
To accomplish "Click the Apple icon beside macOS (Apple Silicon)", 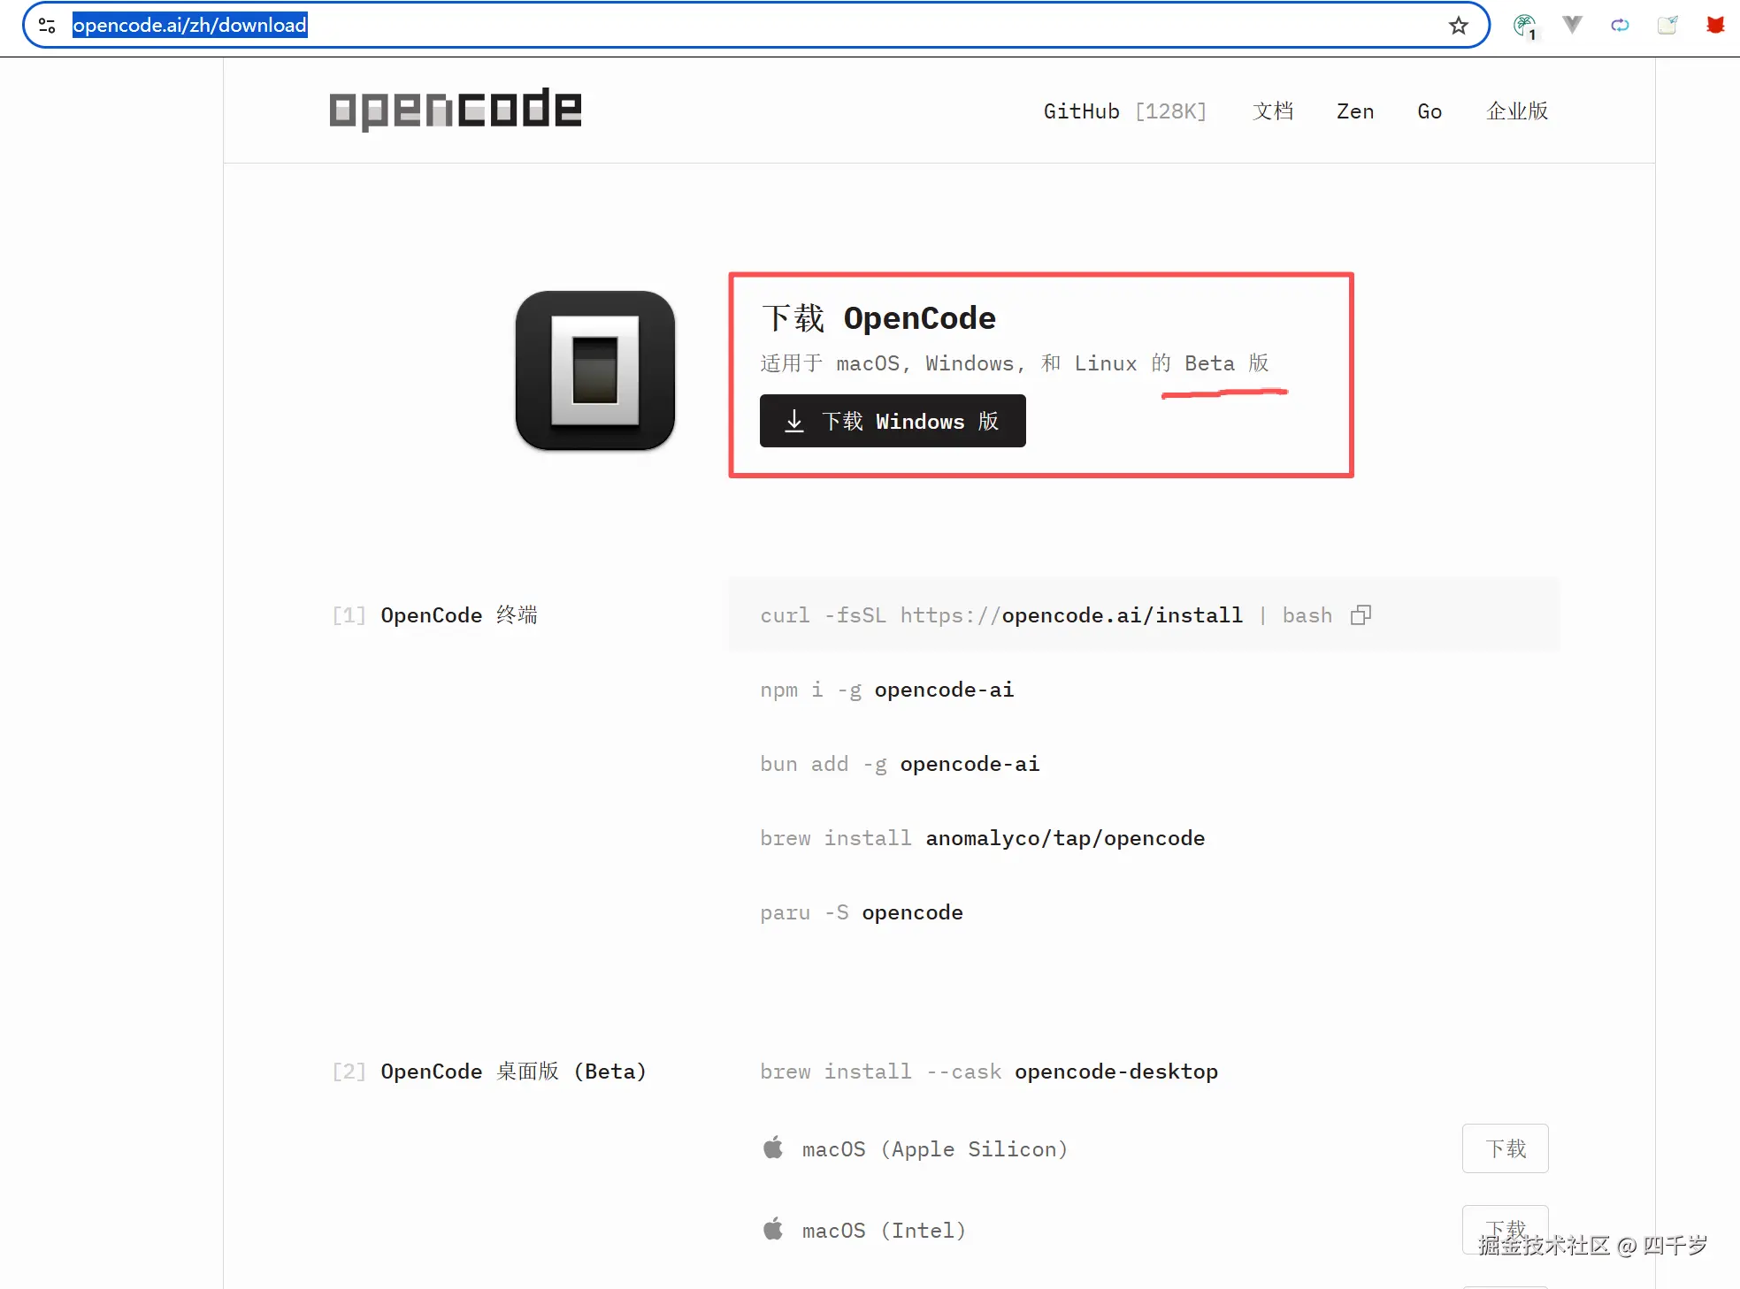I will coord(773,1147).
